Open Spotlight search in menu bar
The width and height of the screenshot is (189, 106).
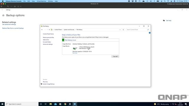coord(165,1)
